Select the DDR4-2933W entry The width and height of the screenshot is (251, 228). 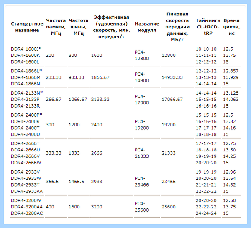tap(26, 178)
